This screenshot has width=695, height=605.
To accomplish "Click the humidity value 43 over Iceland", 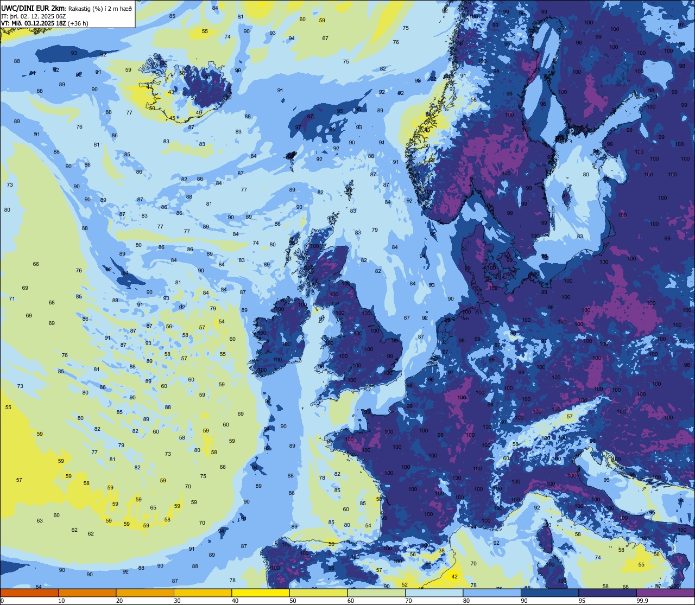I will [x=171, y=92].
